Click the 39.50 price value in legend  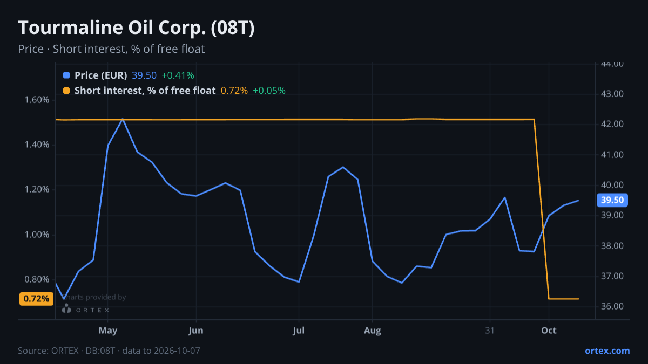pyautogui.click(x=144, y=75)
